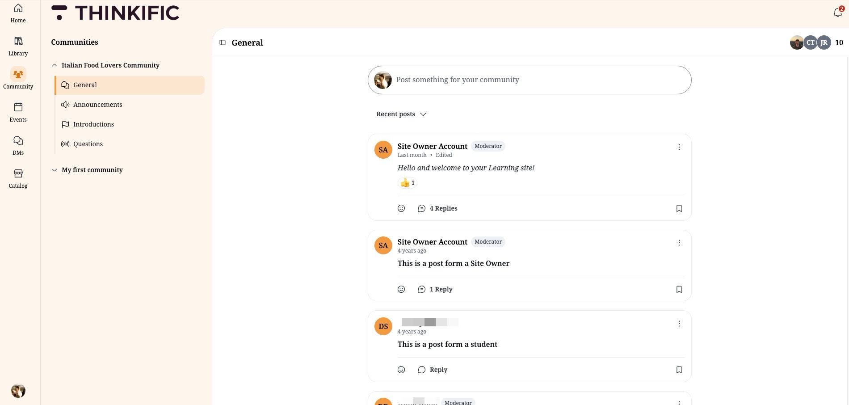Expand My first community group

tap(55, 170)
